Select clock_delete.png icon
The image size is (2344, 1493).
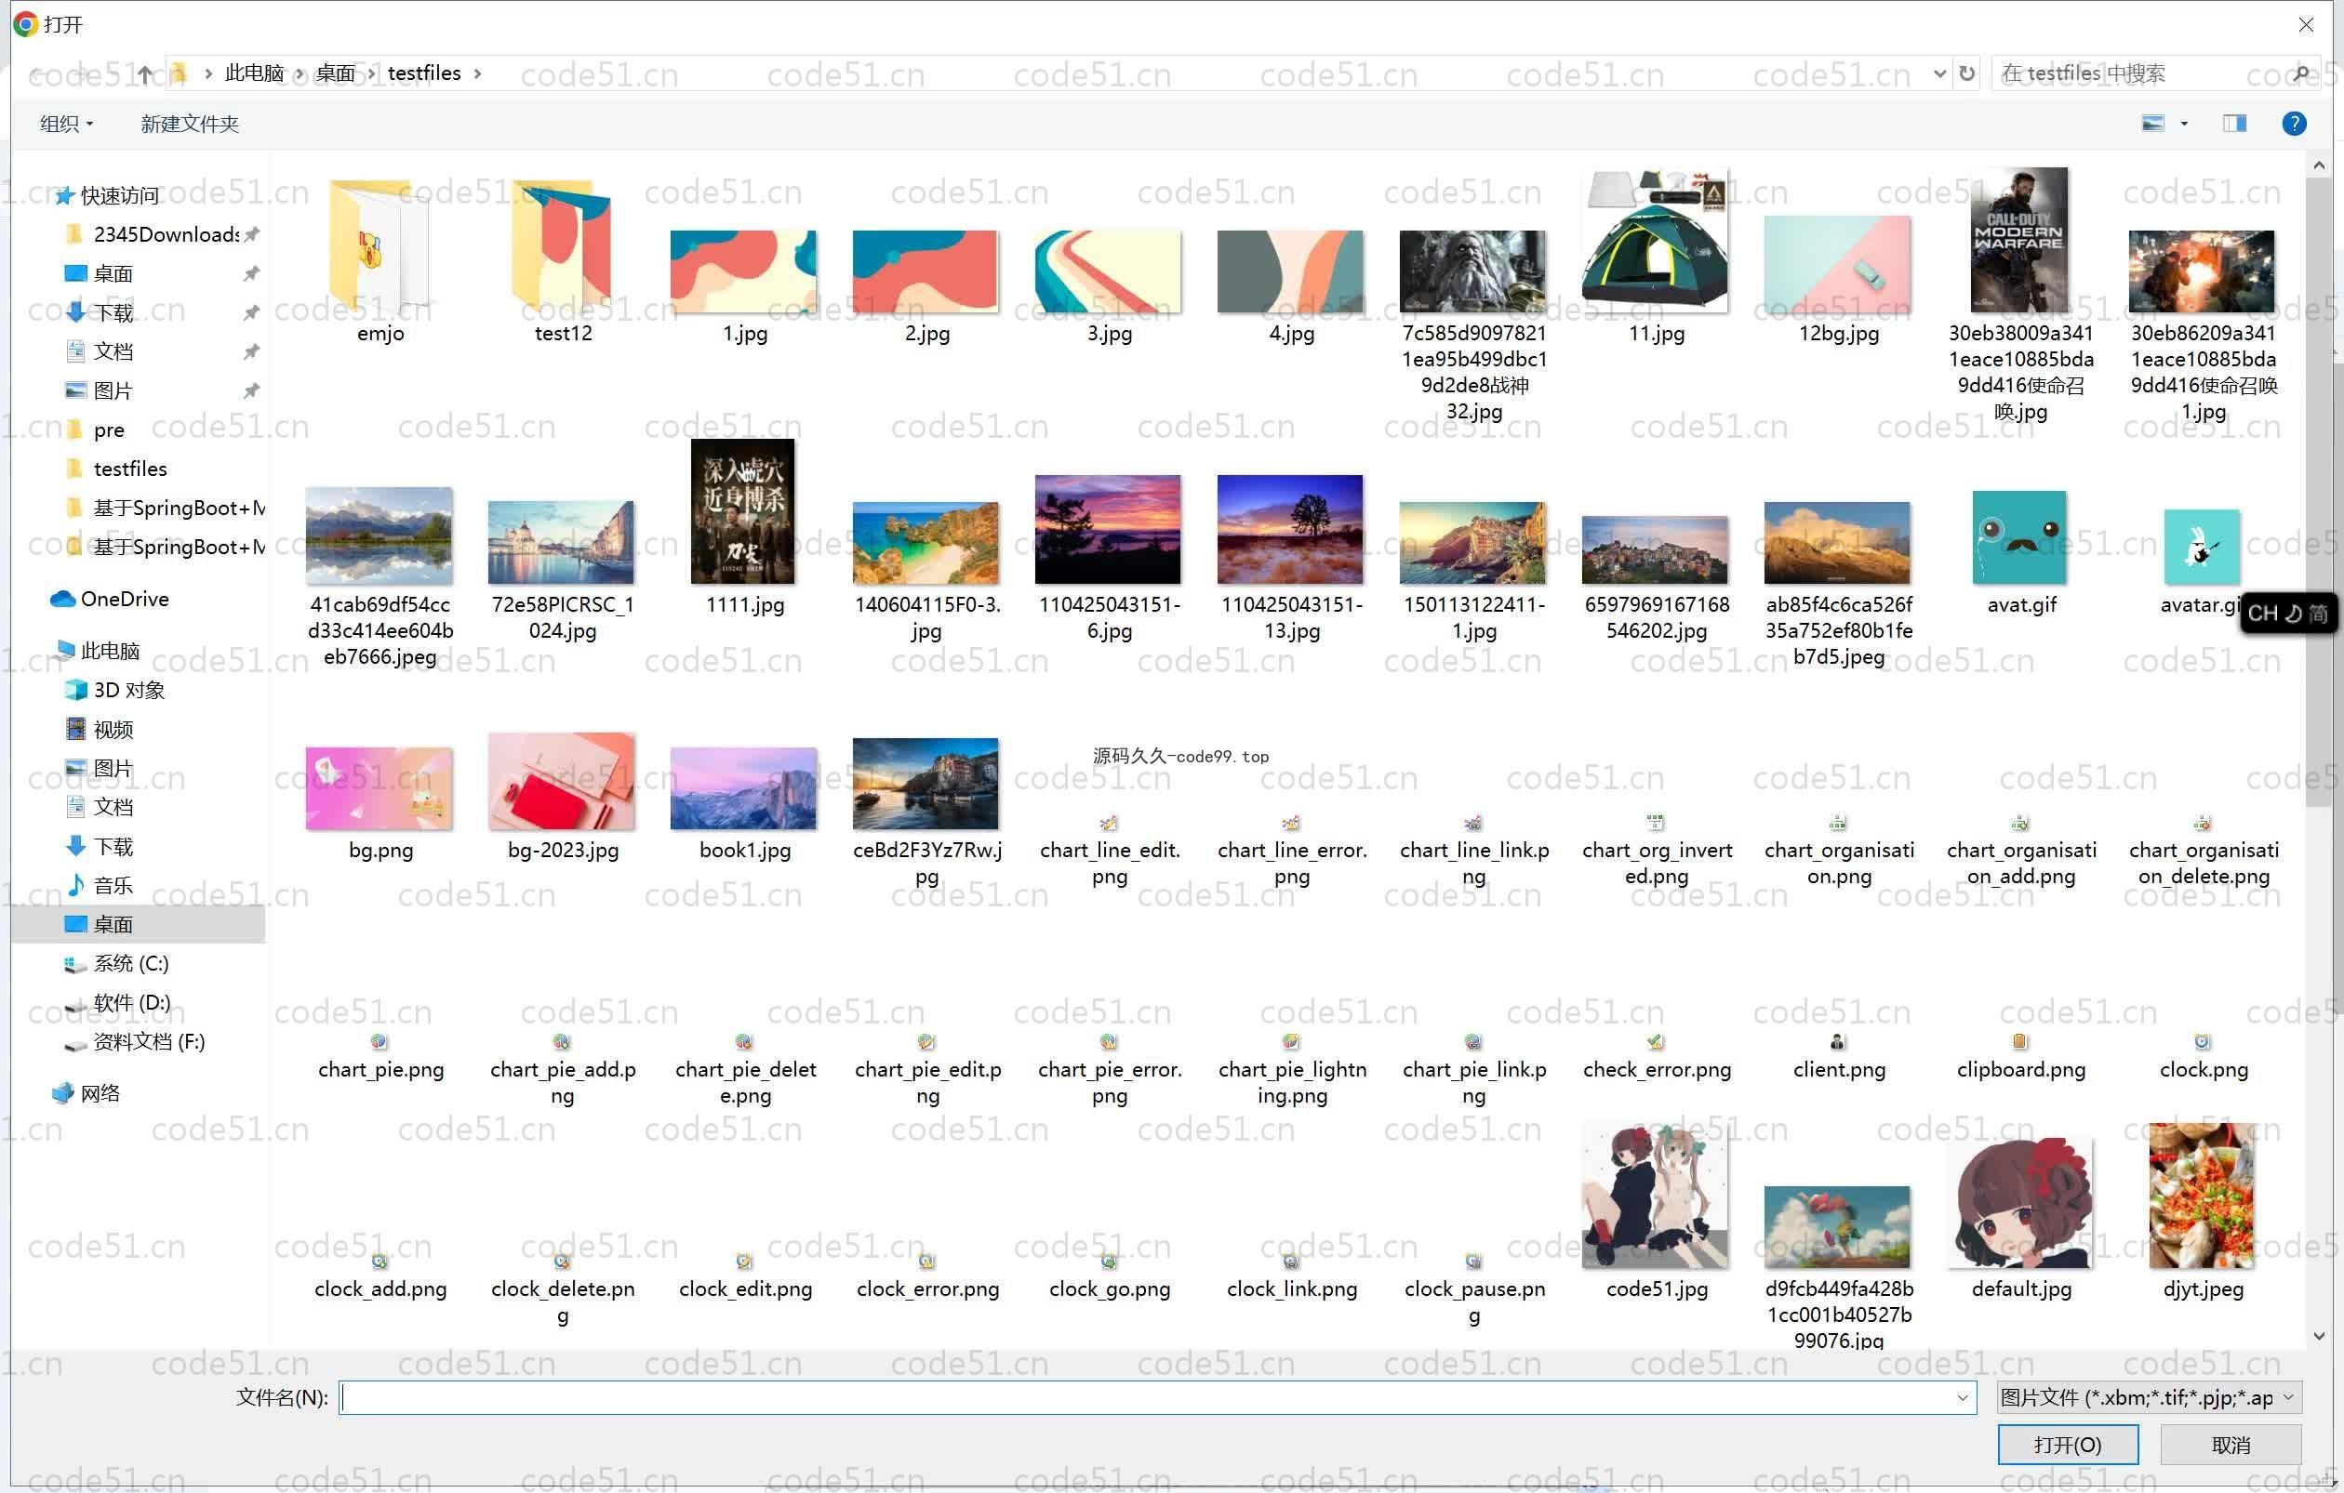click(562, 1262)
